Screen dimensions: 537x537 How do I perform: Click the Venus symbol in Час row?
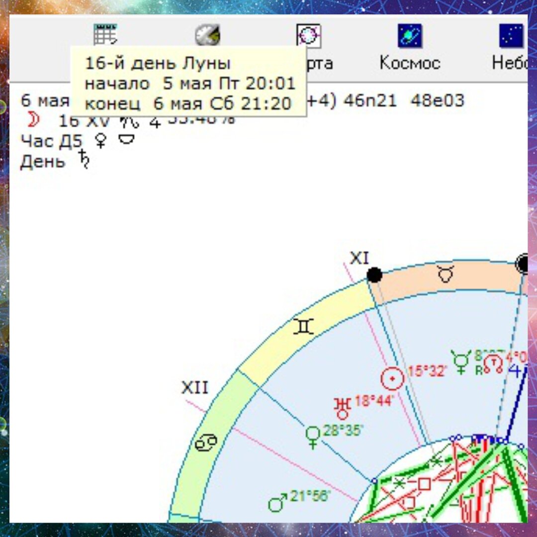100,141
